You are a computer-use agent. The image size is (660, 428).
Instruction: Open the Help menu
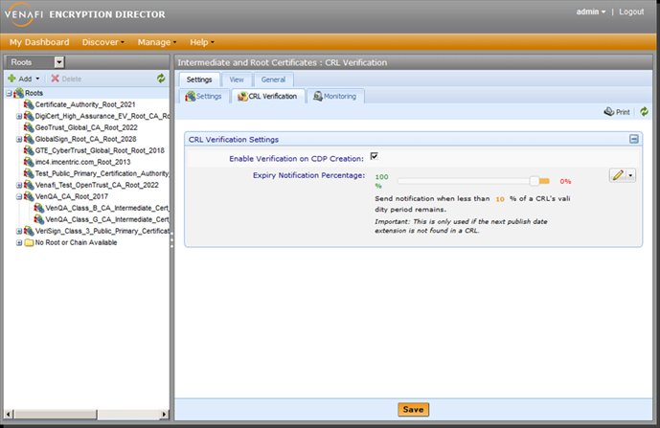pos(202,42)
